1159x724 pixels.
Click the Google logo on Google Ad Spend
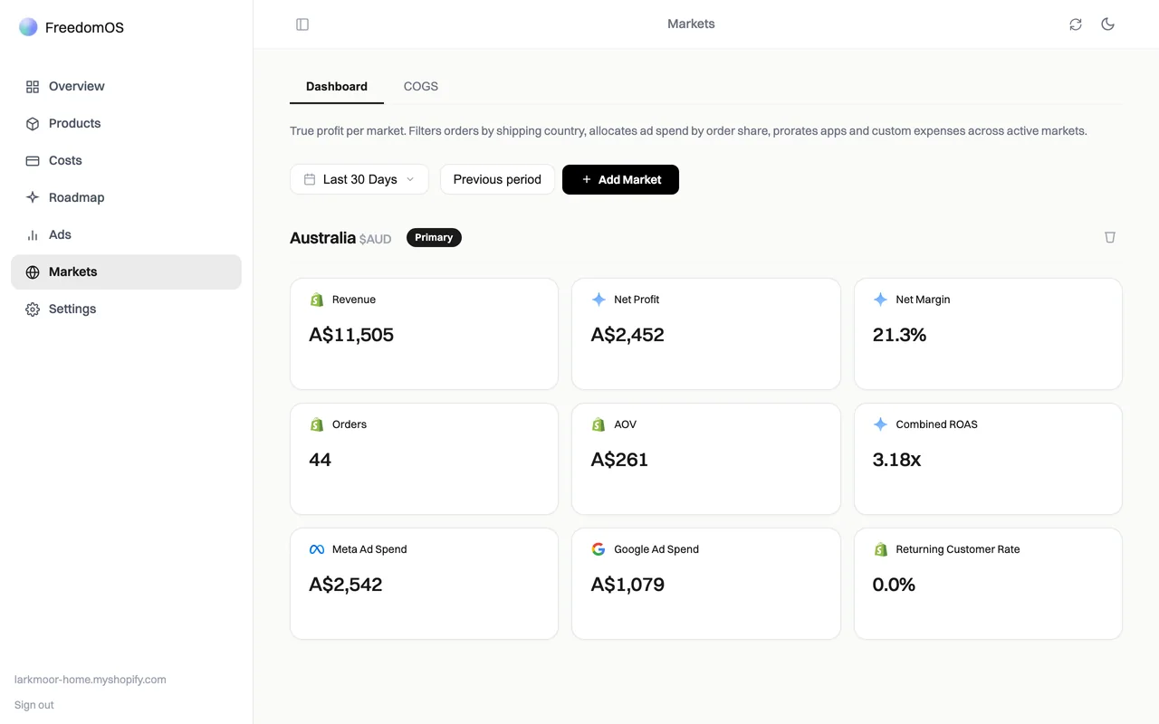(x=599, y=549)
